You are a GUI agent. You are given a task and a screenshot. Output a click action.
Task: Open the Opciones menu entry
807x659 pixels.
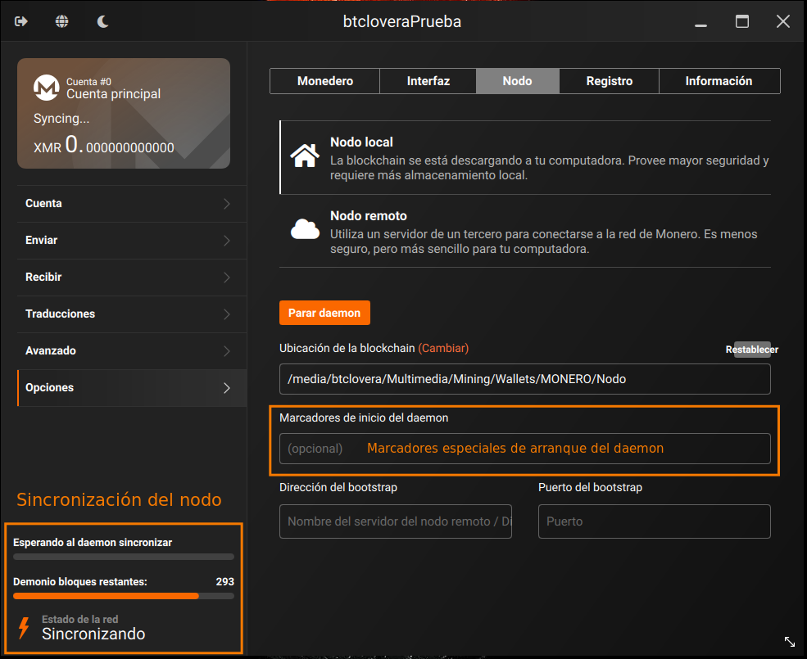click(x=132, y=388)
